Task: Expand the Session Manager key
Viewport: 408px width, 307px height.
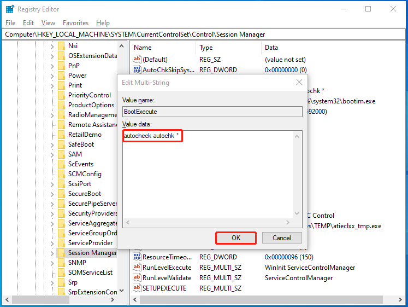Action: tap(52, 253)
